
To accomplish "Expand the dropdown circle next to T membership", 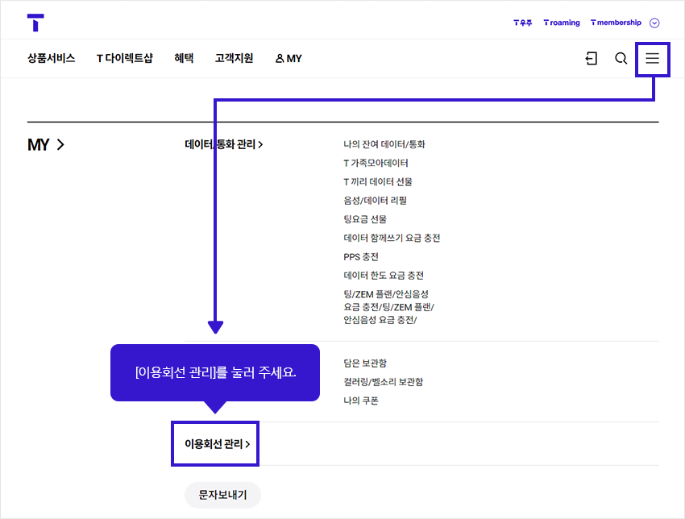I will click(654, 23).
